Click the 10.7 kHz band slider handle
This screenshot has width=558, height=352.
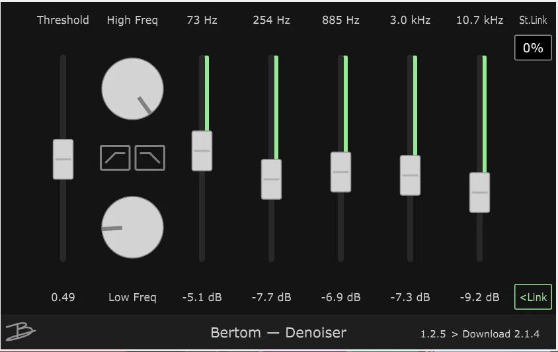(479, 193)
